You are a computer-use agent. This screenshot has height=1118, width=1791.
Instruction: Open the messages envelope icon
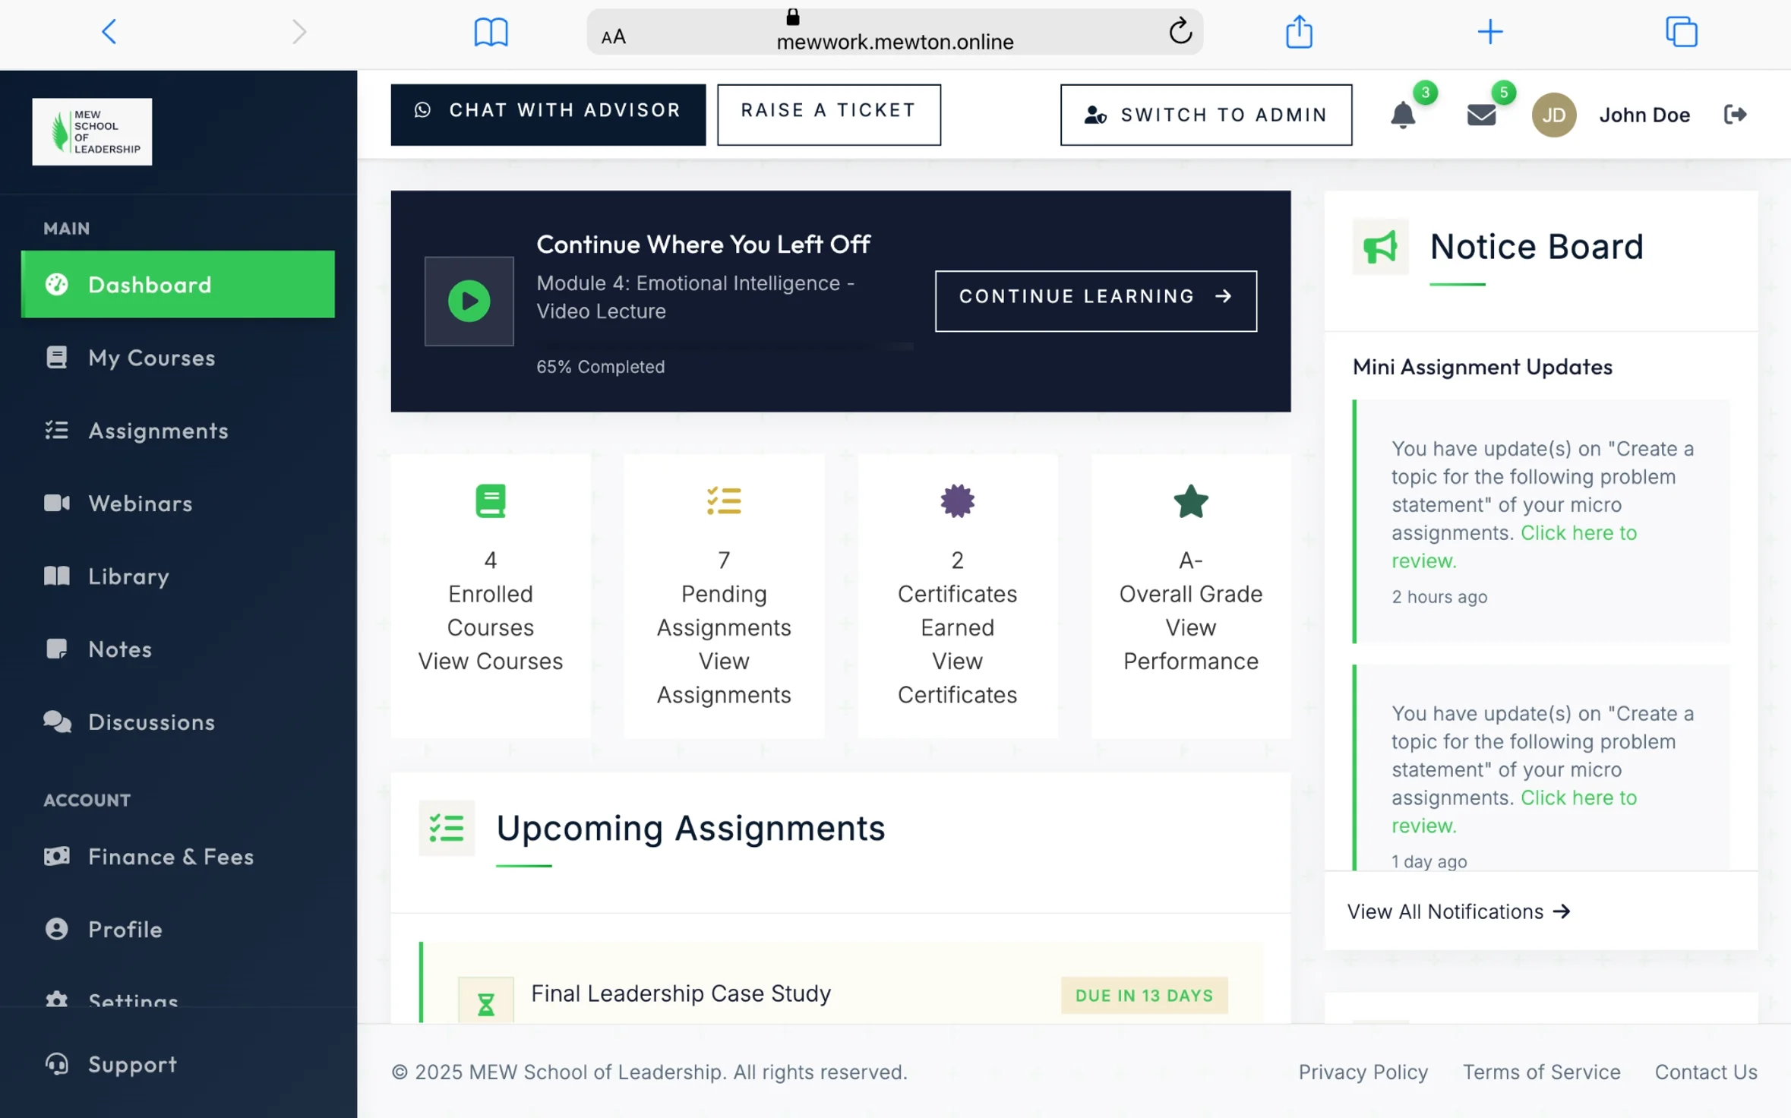tap(1481, 115)
